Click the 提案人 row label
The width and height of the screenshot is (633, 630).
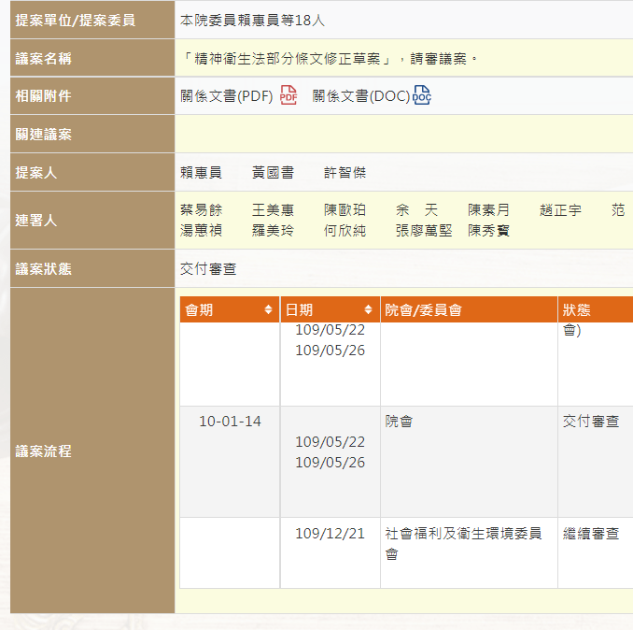pyautogui.click(x=36, y=173)
